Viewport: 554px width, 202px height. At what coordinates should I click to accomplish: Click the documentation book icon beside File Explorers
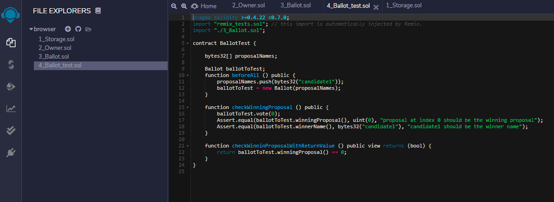coord(98,11)
